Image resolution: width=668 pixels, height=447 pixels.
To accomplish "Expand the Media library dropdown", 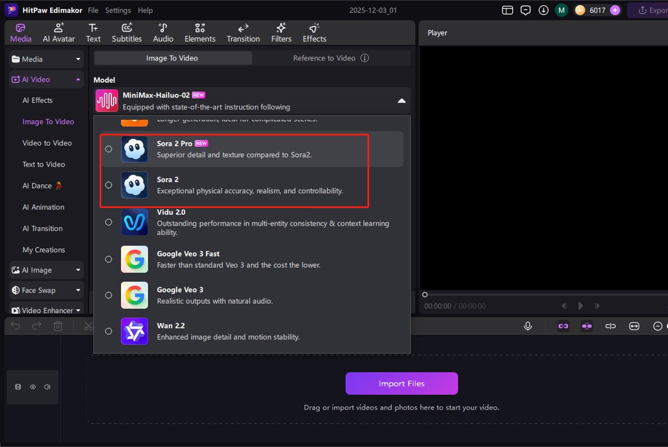I will 46,59.
